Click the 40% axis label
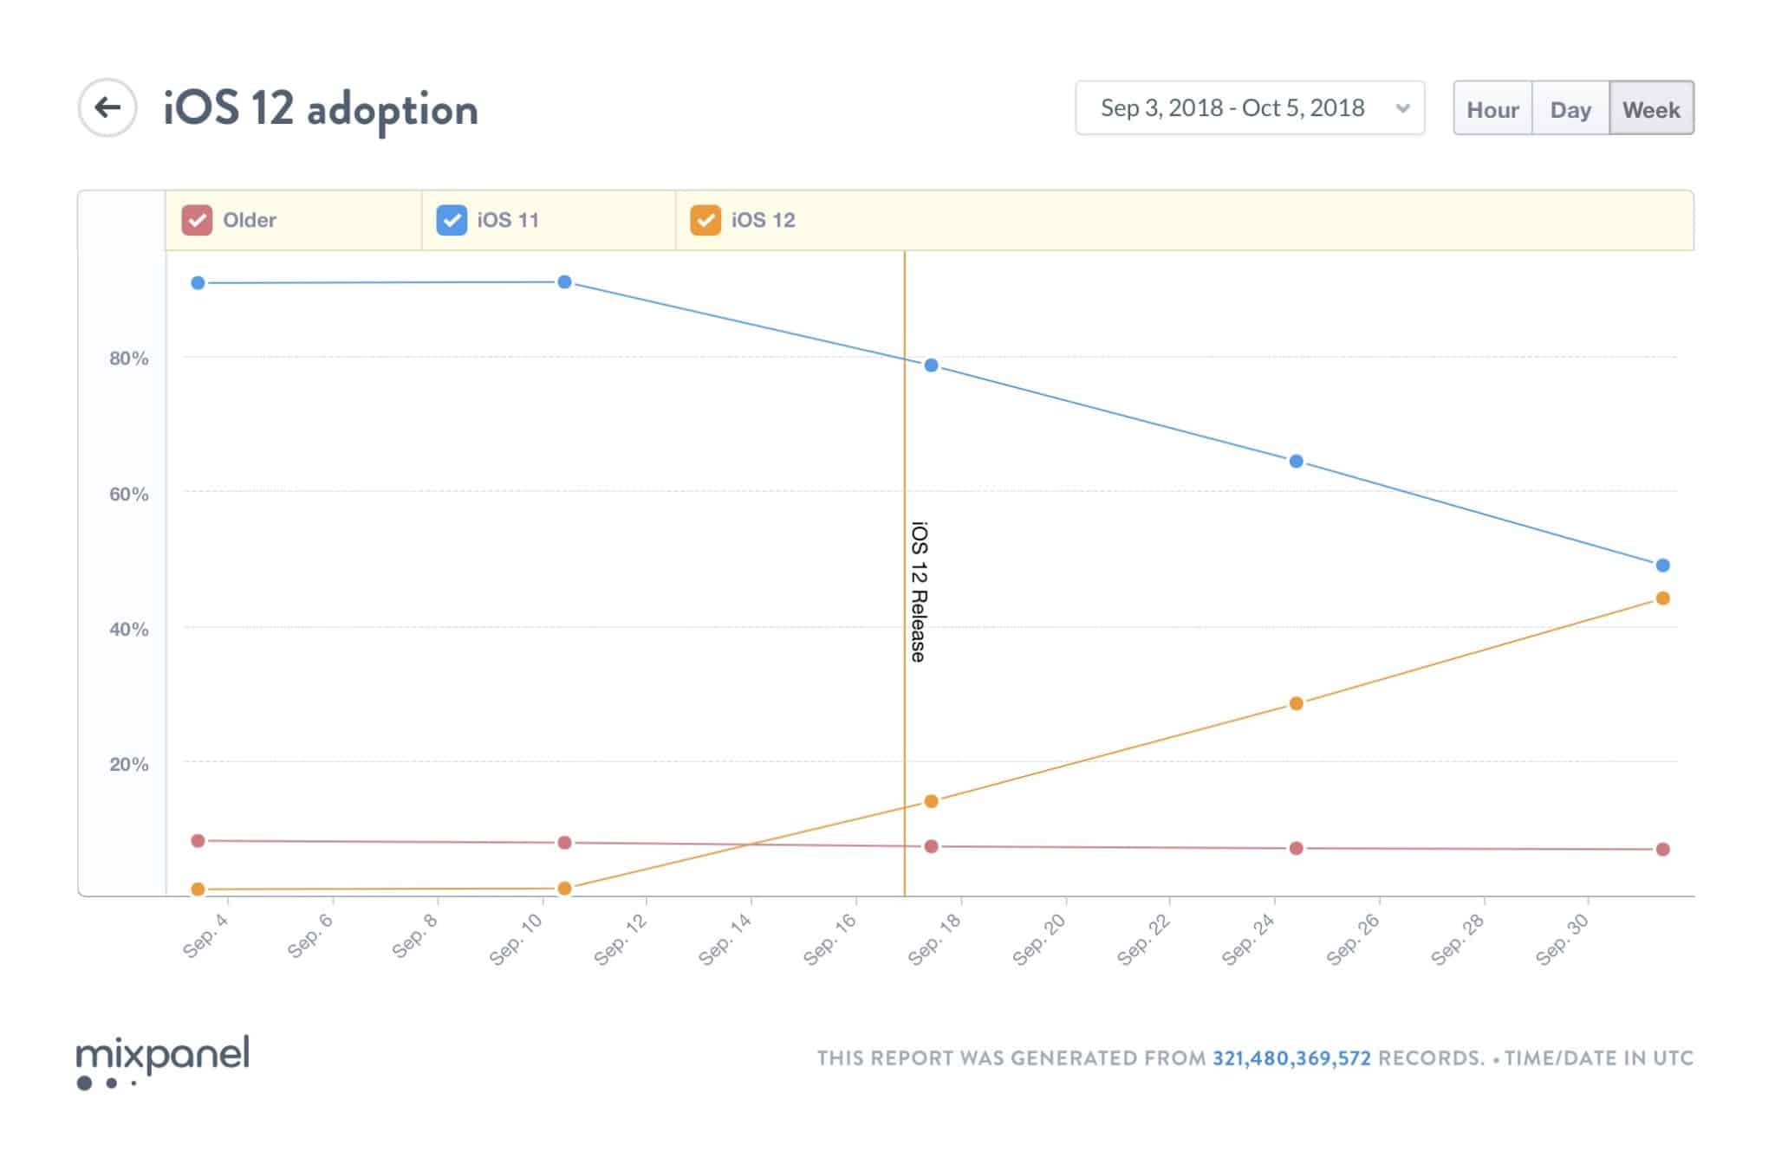1775x1158 pixels. click(128, 630)
